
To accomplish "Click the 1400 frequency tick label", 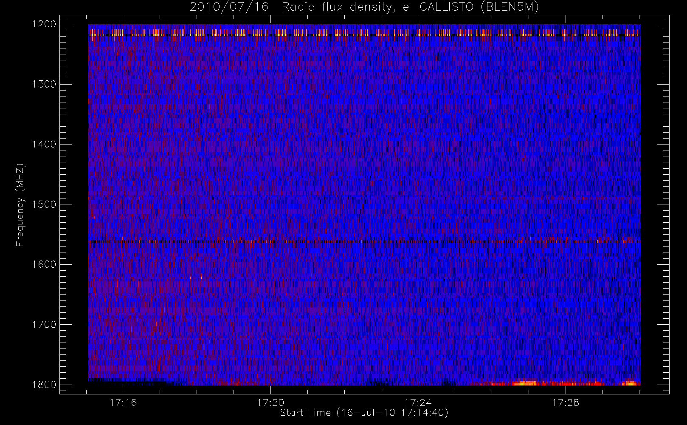I will [44, 144].
